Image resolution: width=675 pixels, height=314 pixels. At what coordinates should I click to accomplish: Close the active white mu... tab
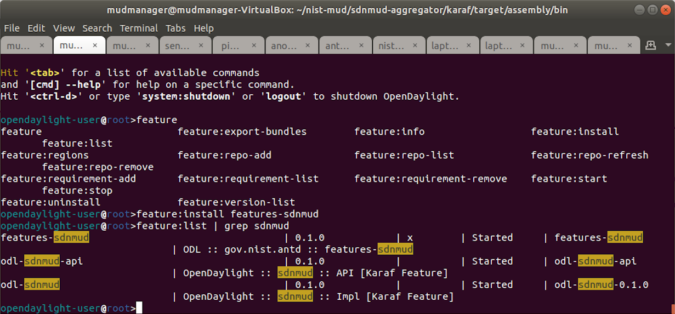pos(95,46)
